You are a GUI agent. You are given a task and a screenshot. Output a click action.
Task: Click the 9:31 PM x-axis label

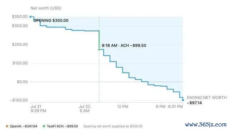(175, 106)
